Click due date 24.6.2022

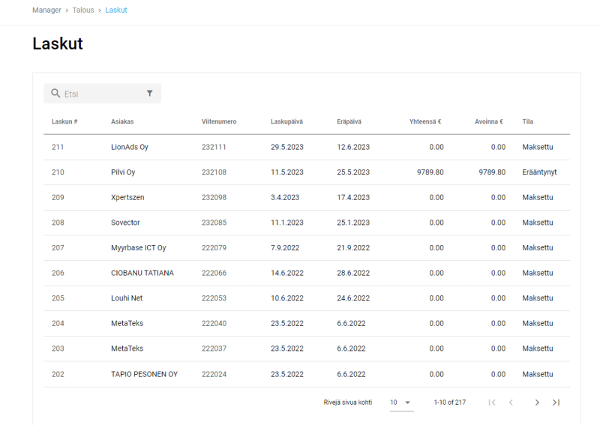tap(353, 298)
